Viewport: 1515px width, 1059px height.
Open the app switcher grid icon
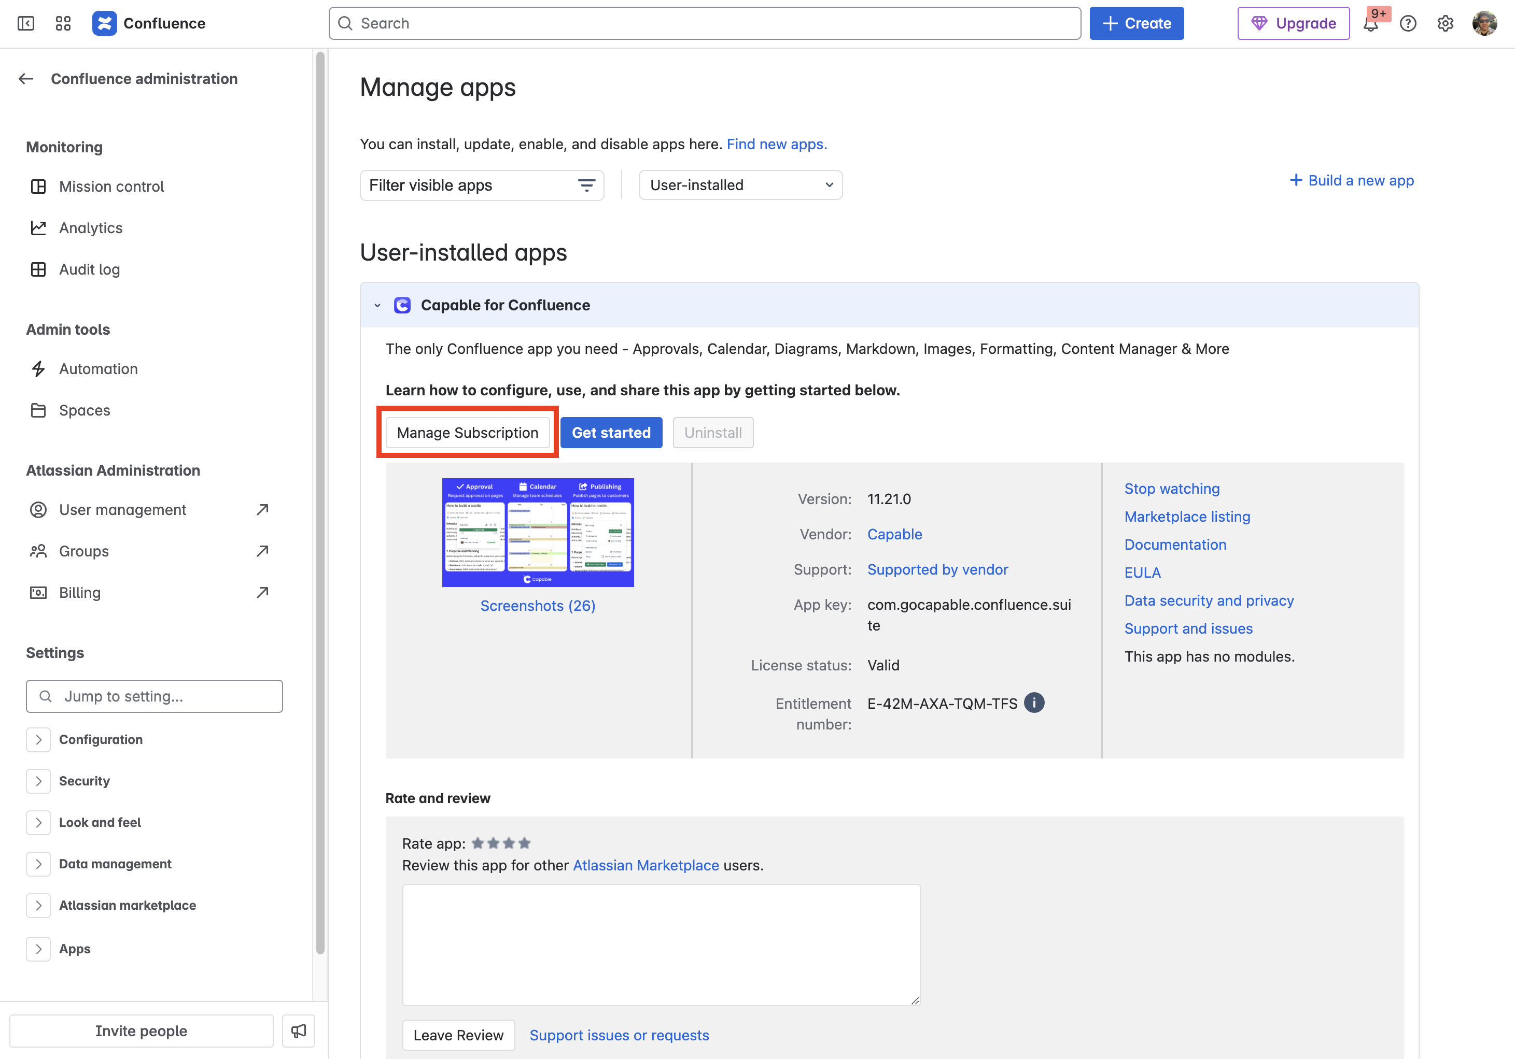(x=63, y=24)
